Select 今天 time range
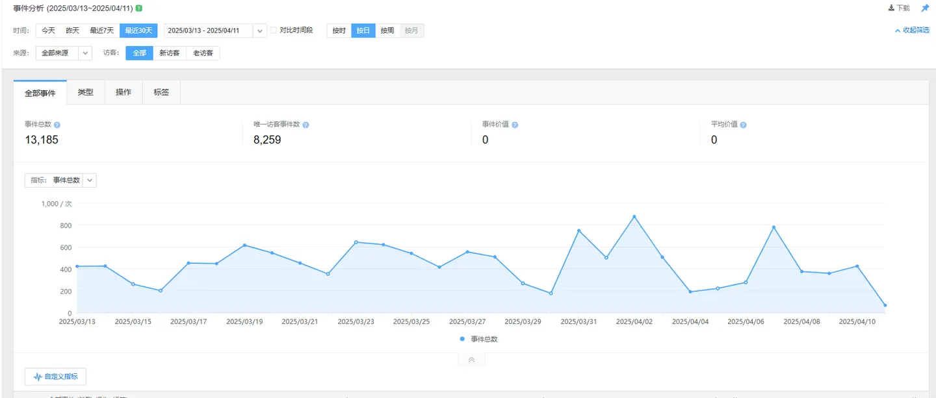Viewport: 936px width, 398px height. [x=49, y=31]
